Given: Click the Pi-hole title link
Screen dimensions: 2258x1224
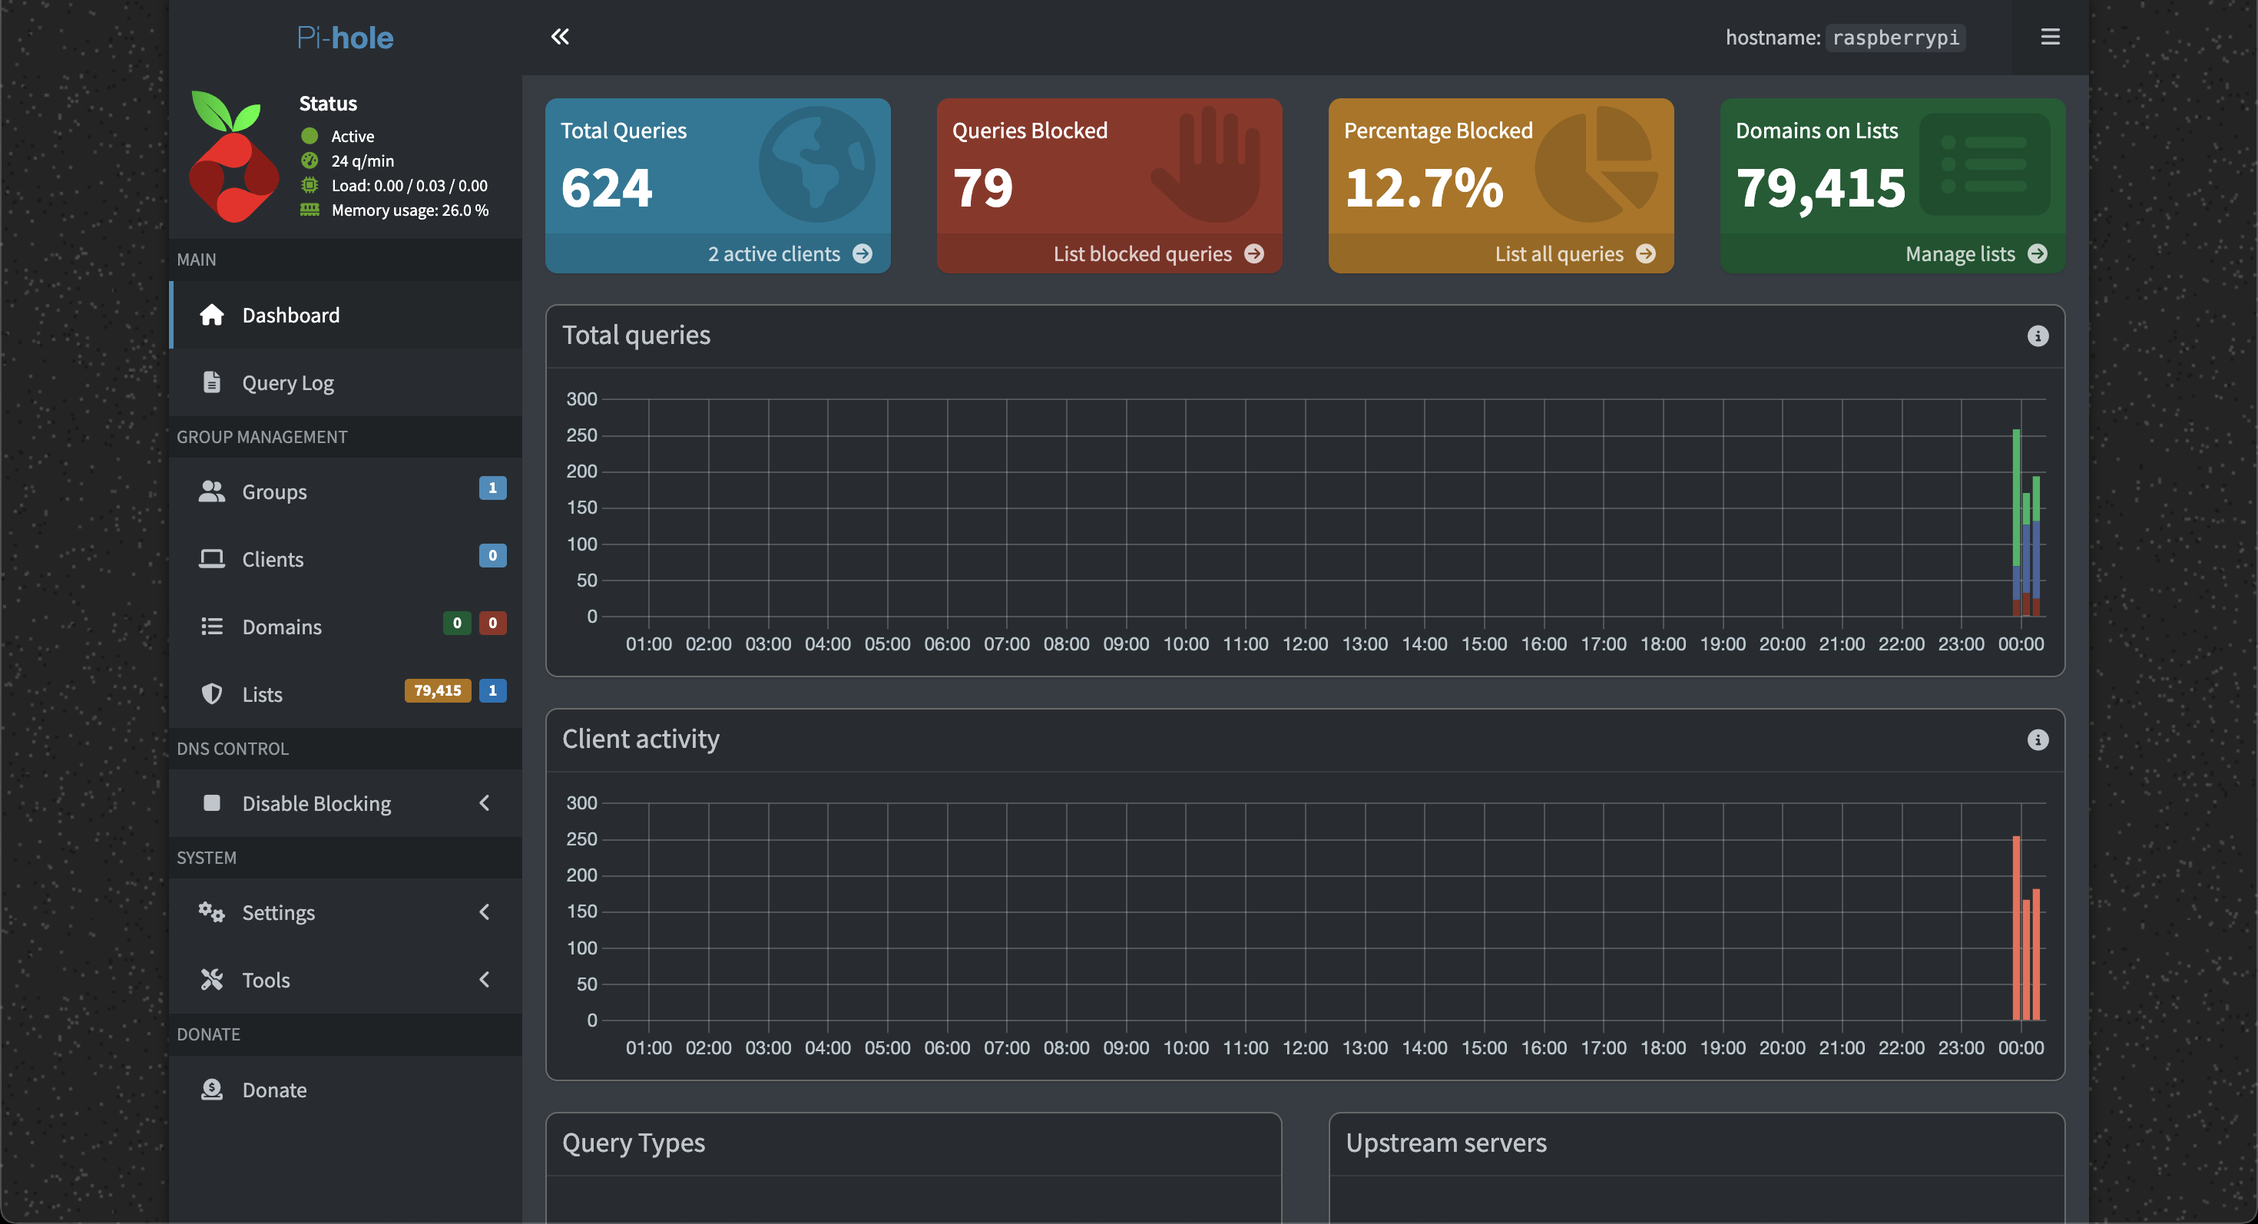Looking at the screenshot, I should [345, 38].
